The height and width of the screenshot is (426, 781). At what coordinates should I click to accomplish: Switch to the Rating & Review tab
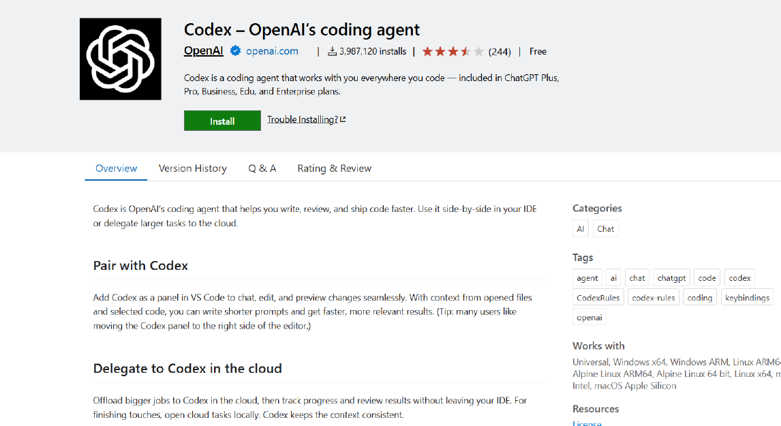(334, 168)
